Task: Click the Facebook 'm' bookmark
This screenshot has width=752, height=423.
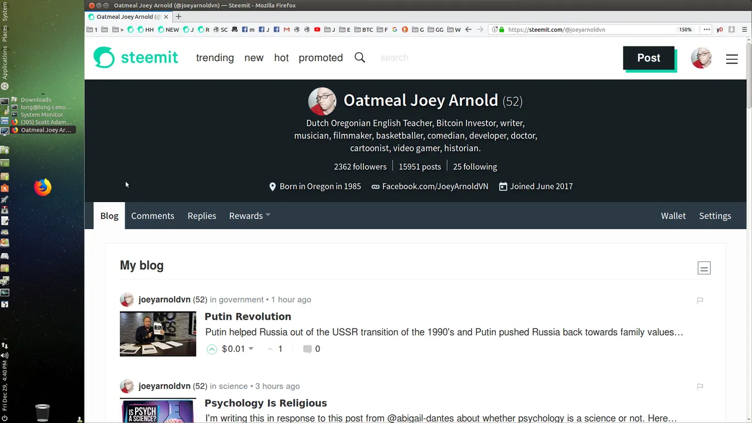Action: point(248,29)
